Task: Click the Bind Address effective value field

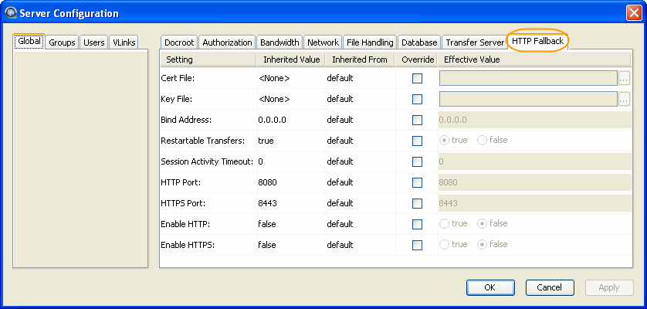Action: click(535, 120)
